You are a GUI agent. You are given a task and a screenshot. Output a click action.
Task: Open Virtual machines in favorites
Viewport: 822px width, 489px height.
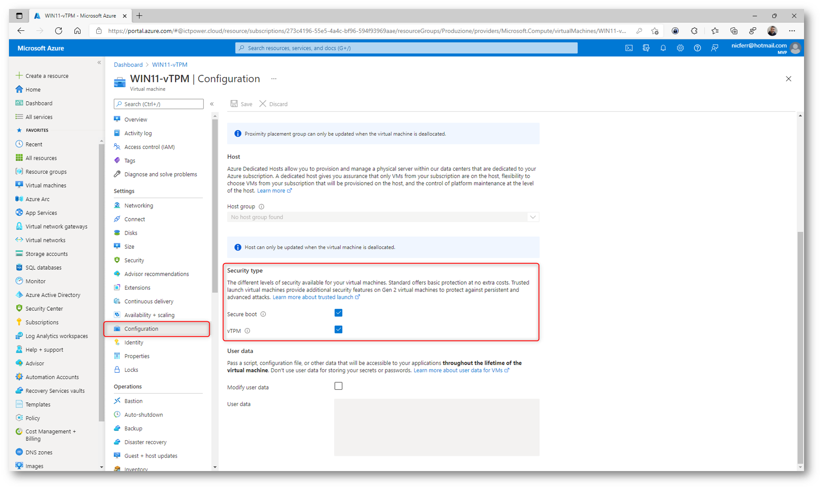point(46,186)
